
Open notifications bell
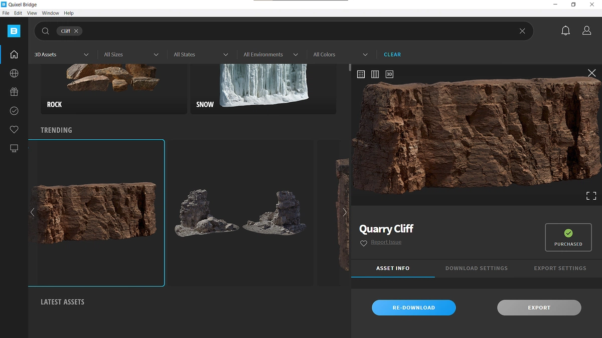point(565,31)
